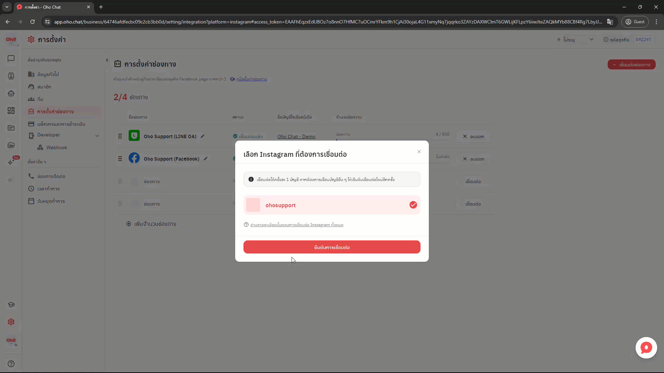Open the dashboard grid sidebar icon

11,111
